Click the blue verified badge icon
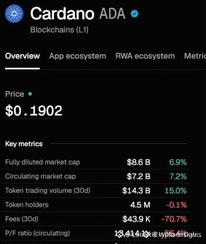Screen dimensions: 206x244 [134, 14]
